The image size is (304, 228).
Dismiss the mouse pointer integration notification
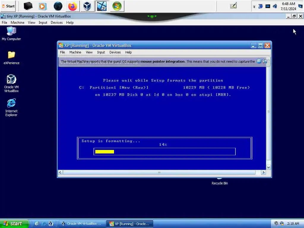(259, 61)
